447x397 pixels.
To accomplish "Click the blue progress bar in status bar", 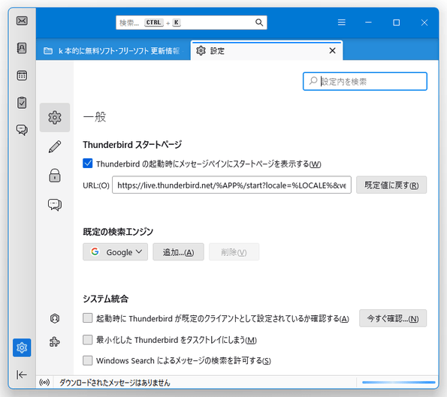I will [x=398, y=382].
